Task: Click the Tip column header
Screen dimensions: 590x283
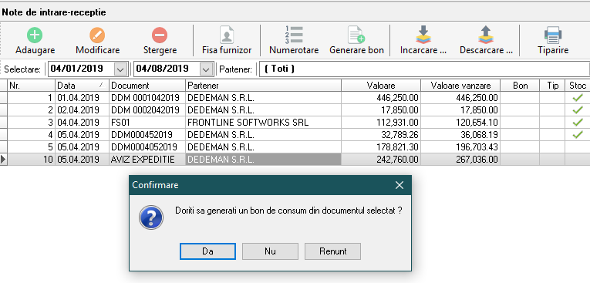Action: 552,86
